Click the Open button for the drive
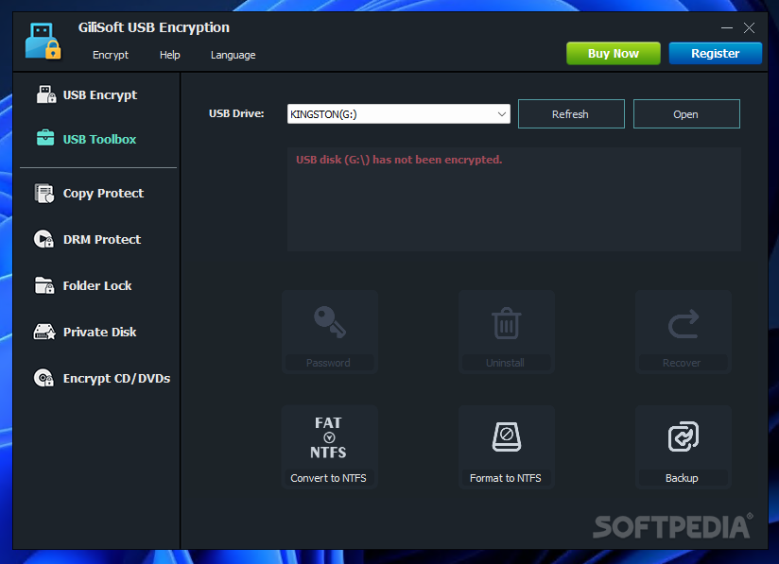Viewport: 779px width, 564px height. (x=686, y=114)
